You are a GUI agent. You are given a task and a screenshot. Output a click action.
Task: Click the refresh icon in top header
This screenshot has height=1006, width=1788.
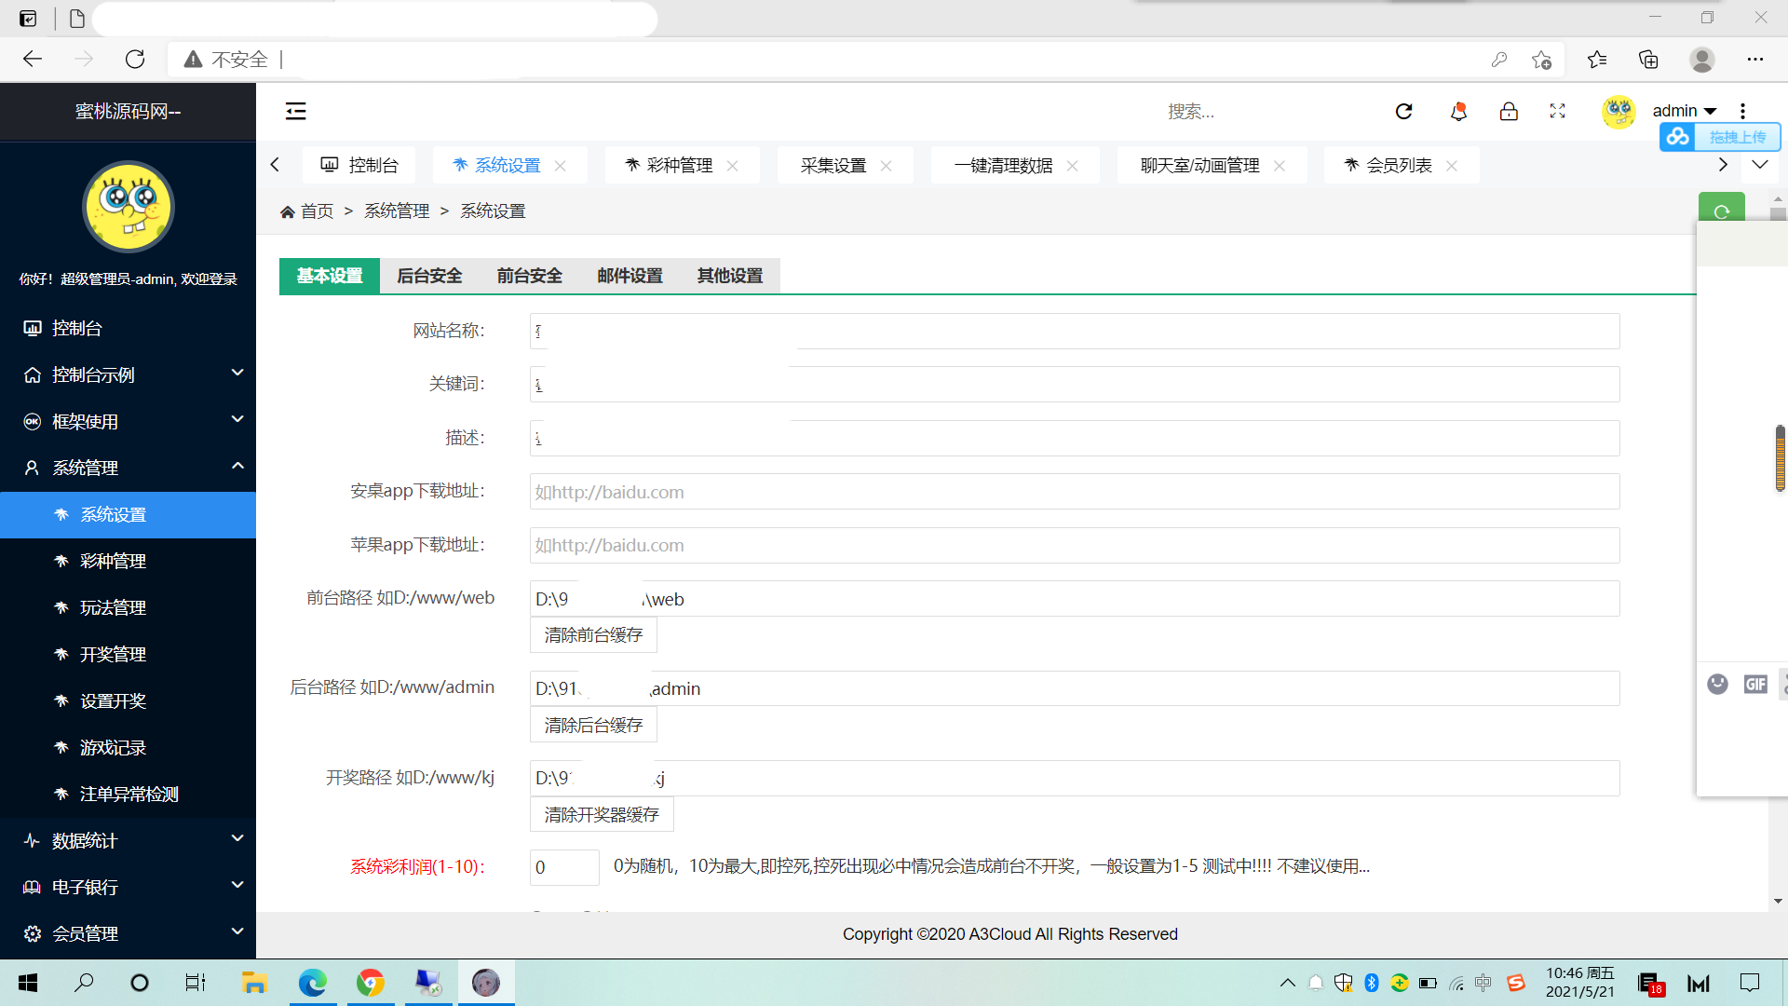pyautogui.click(x=1404, y=112)
